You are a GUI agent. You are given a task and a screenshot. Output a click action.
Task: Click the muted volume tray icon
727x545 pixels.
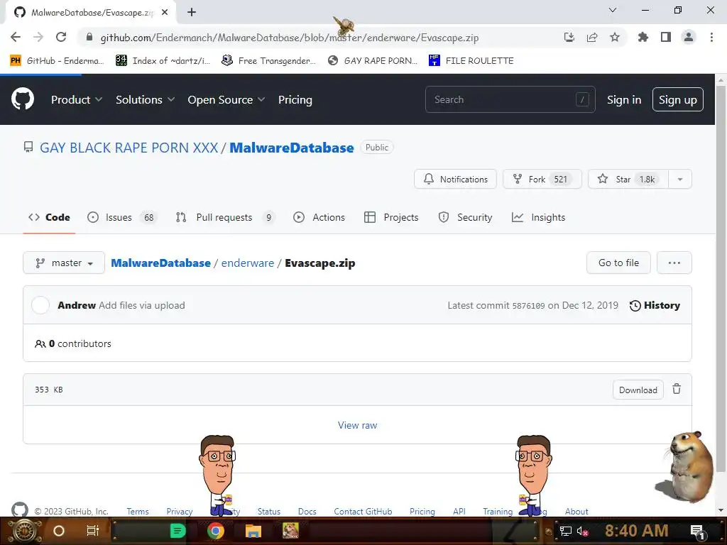pos(582,531)
